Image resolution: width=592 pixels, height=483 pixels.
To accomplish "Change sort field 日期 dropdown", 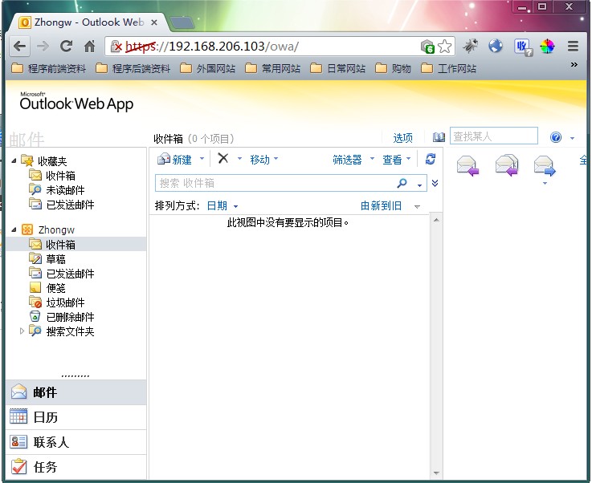I will tap(223, 206).
